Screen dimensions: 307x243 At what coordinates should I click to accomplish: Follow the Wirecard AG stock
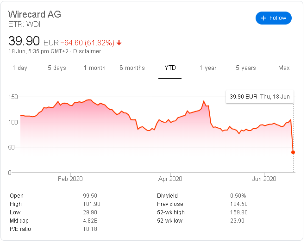(x=274, y=18)
